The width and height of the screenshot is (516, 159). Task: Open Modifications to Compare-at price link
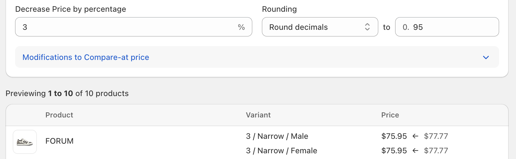coord(86,57)
